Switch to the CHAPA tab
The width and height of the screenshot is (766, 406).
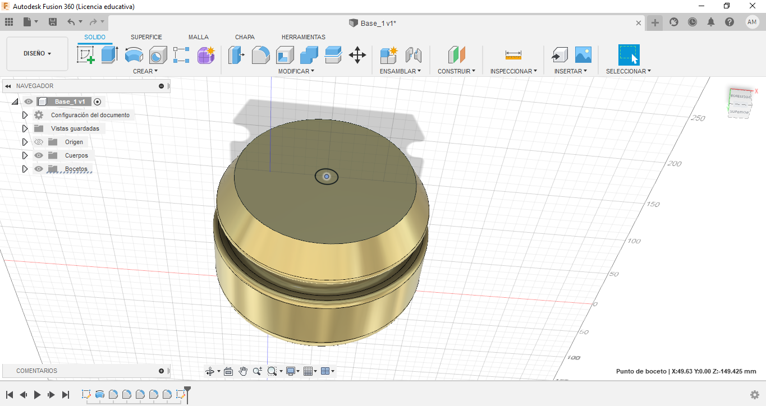point(245,37)
